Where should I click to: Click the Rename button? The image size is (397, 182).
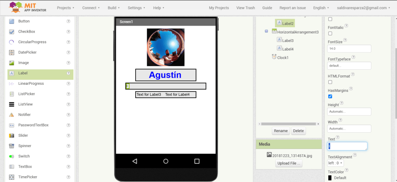tap(280, 131)
